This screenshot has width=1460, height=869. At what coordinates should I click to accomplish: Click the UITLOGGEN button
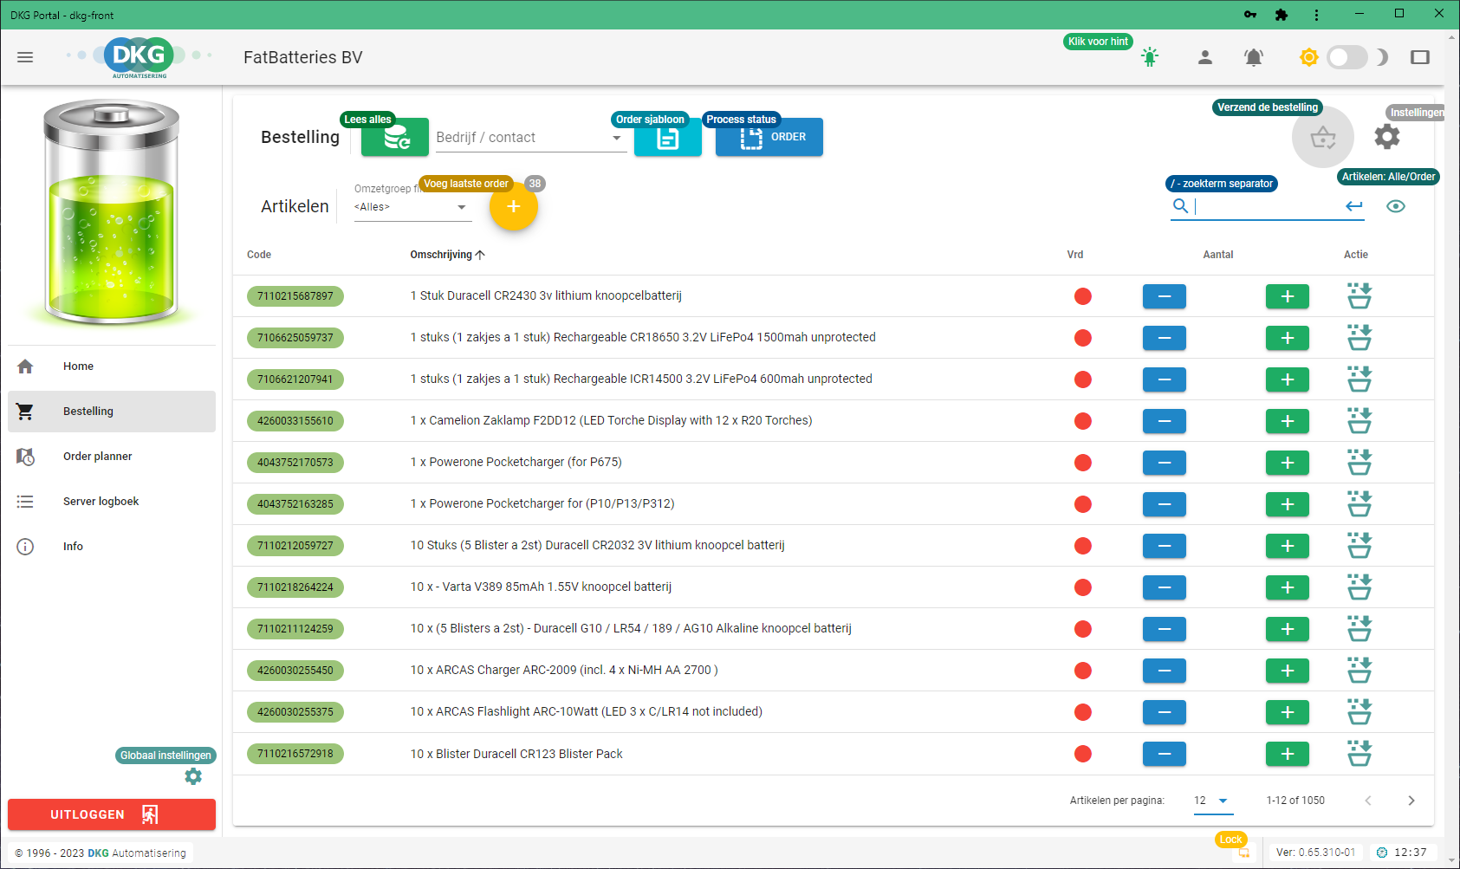coord(112,814)
